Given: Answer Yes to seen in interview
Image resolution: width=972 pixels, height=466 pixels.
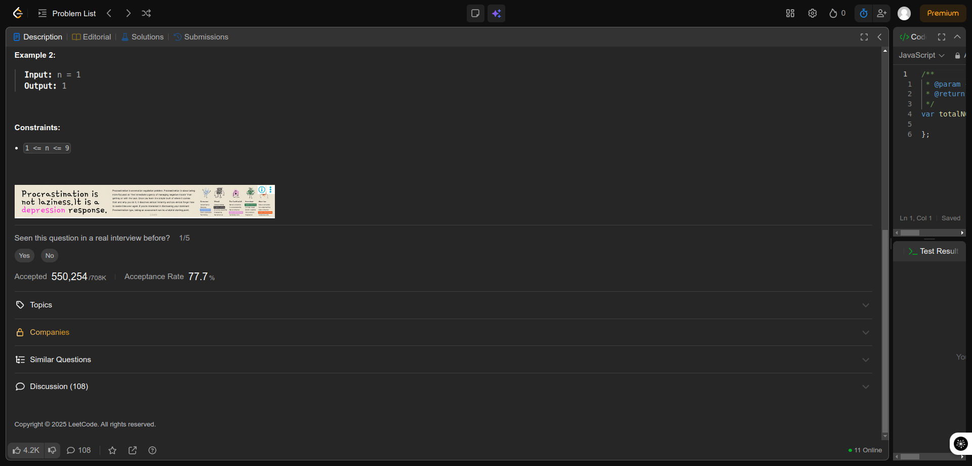Looking at the screenshot, I should point(24,256).
